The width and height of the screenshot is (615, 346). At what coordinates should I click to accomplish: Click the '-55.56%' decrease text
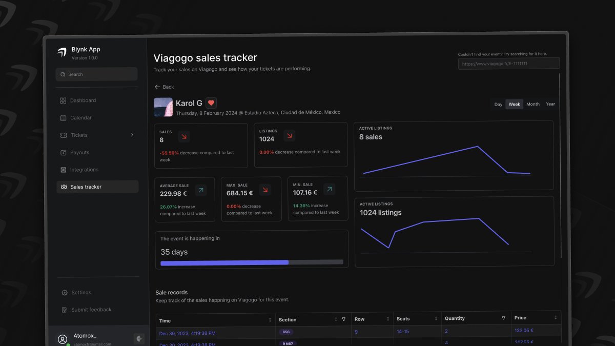(169, 153)
